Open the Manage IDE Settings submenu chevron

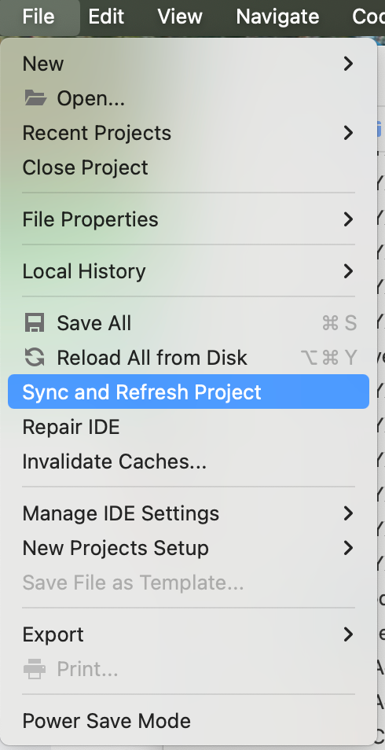pyautogui.click(x=348, y=513)
